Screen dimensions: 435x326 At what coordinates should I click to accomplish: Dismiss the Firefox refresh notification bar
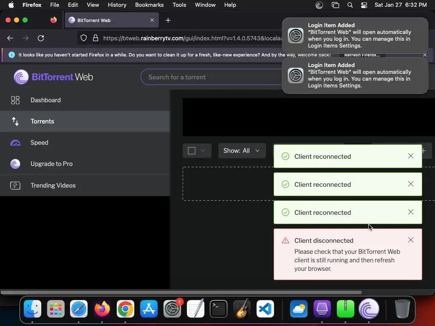(x=425, y=55)
